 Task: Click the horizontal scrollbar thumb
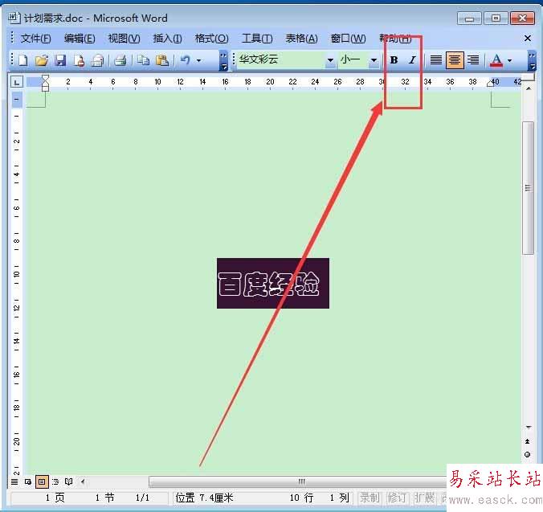pyautogui.click(x=298, y=481)
